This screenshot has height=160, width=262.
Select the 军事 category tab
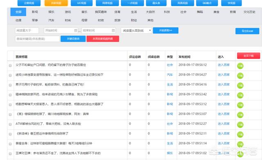(x=35, y=20)
